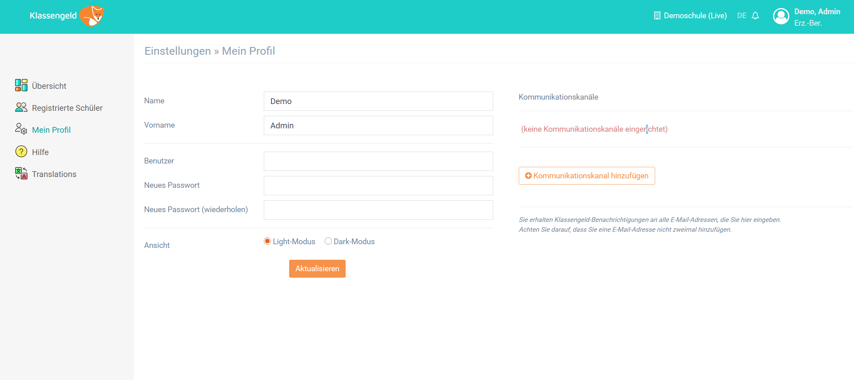The image size is (854, 380).
Task: Click into the Benutzer input field
Action: pos(378,161)
